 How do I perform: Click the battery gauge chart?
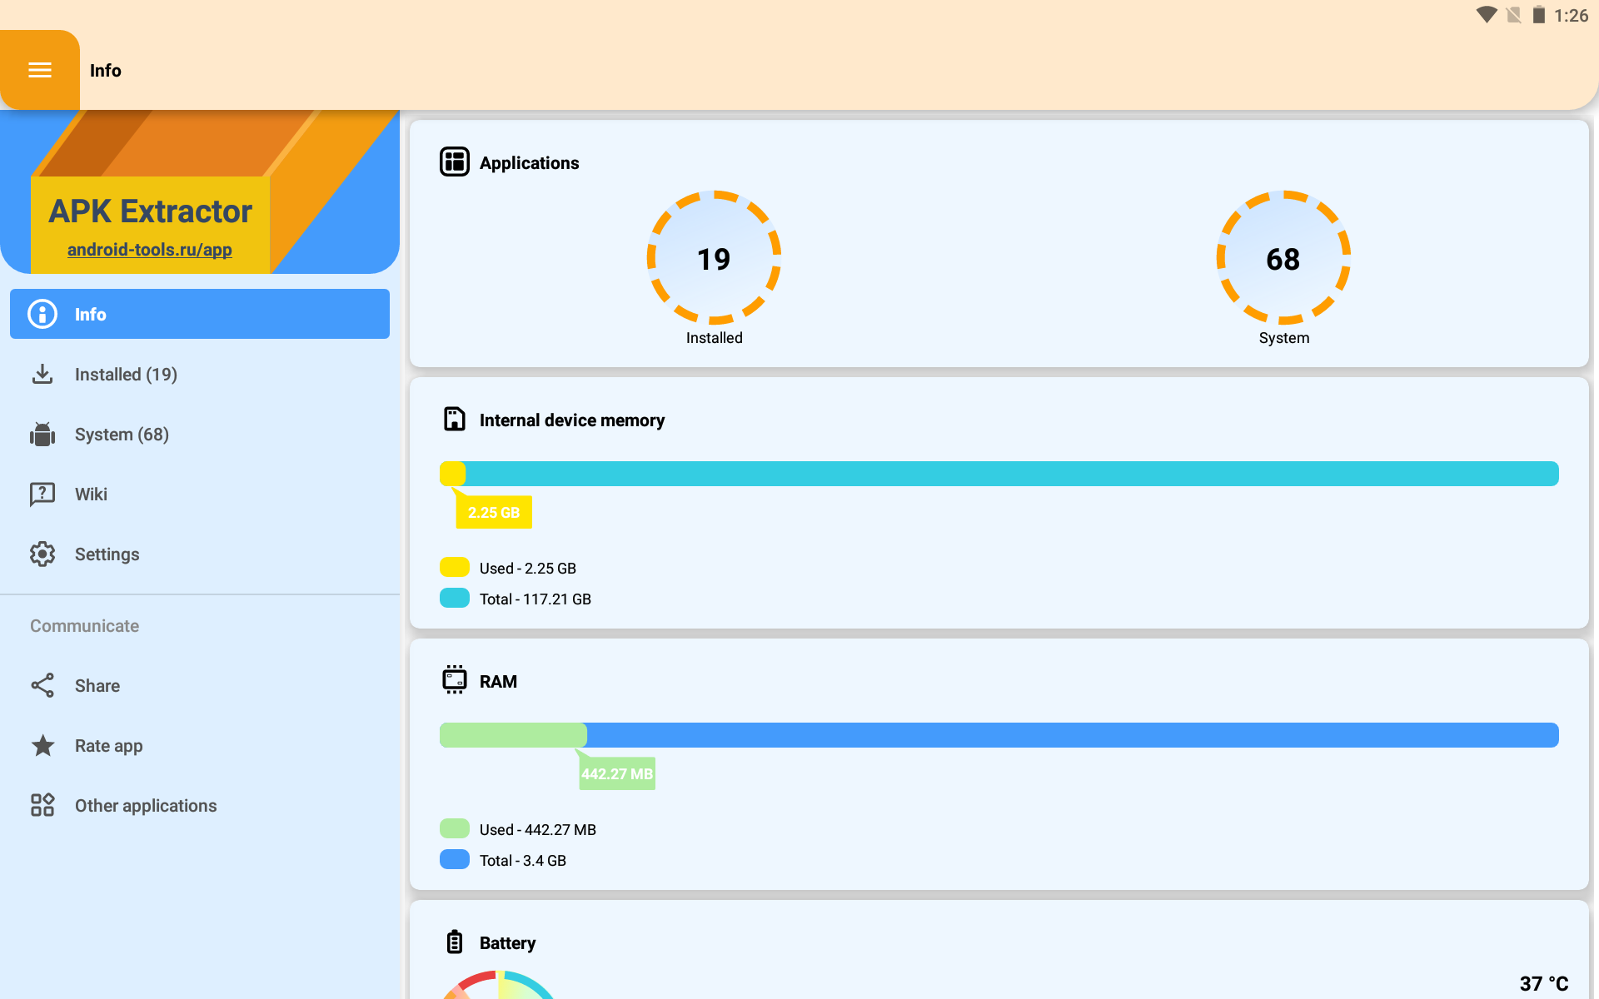(498, 984)
